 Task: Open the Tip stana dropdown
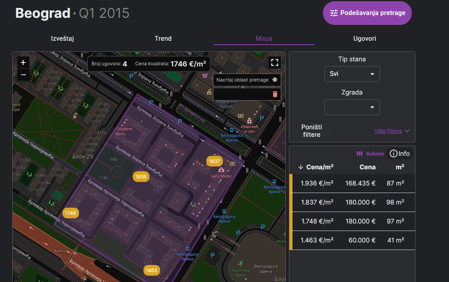352,74
